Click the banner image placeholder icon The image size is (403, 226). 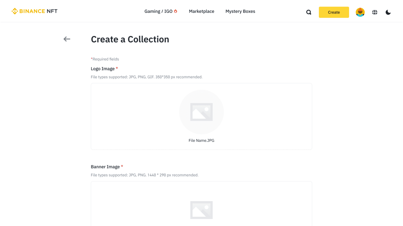tap(201, 210)
